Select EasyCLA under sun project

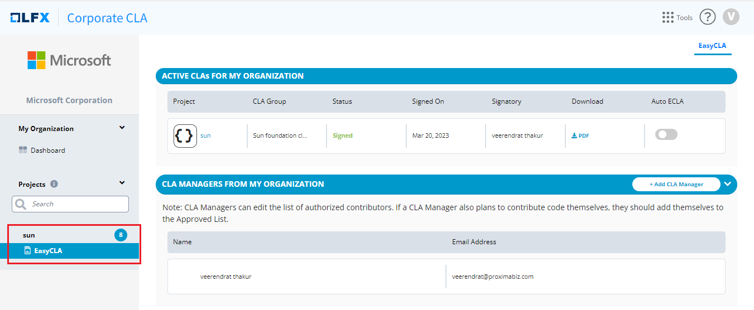point(51,251)
